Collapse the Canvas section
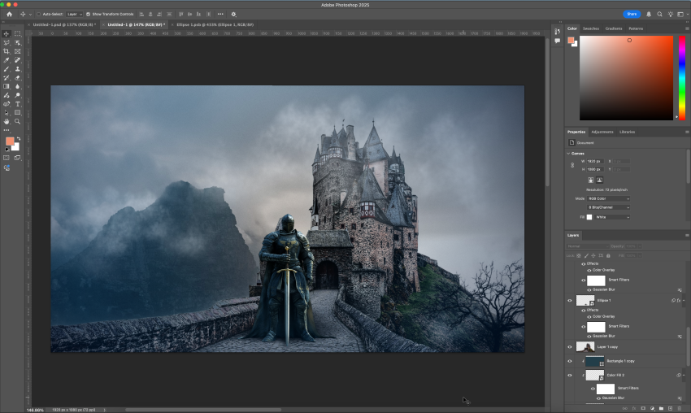The width and height of the screenshot is (691, 413). tap(568, 153)
